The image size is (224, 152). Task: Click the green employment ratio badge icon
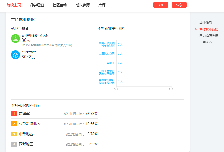click(15, 38)
